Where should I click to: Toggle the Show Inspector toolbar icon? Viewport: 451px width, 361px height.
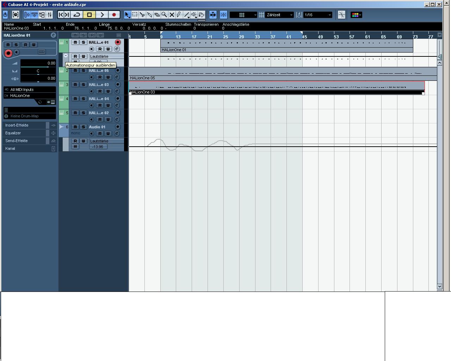point(27,15)
